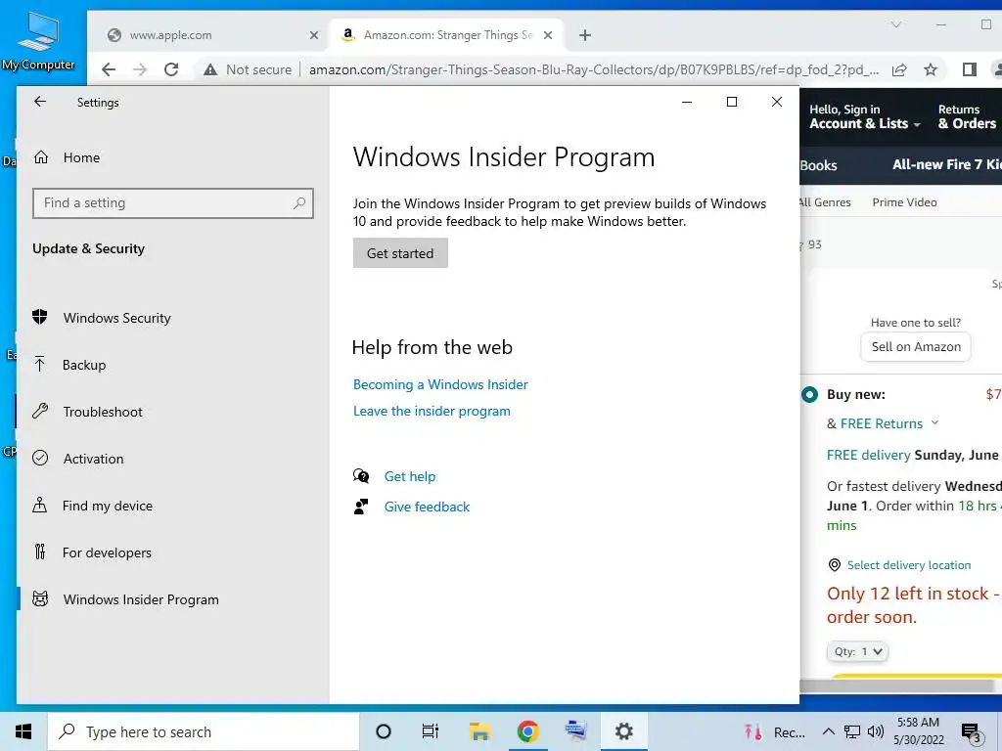
Task: Open File Explorer from the taskbar
Action: tap(479, 731)
